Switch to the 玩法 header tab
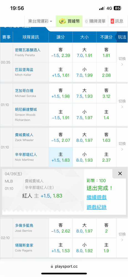 122,37
